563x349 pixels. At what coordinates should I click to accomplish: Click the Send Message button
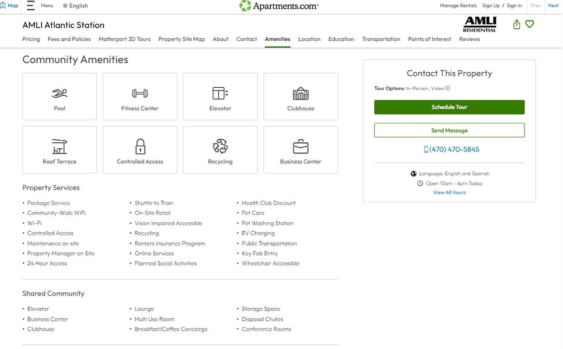(x=449, y=130)
